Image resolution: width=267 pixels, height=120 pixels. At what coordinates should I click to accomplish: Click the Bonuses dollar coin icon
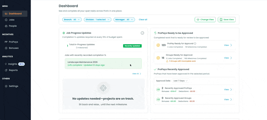click(6, 48)
